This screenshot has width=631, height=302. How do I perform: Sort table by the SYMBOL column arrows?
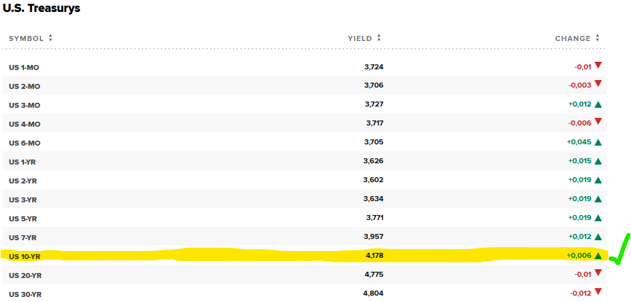point(50,38)
